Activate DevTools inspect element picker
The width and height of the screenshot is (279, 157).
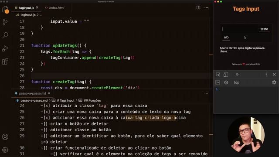(218, 75)
